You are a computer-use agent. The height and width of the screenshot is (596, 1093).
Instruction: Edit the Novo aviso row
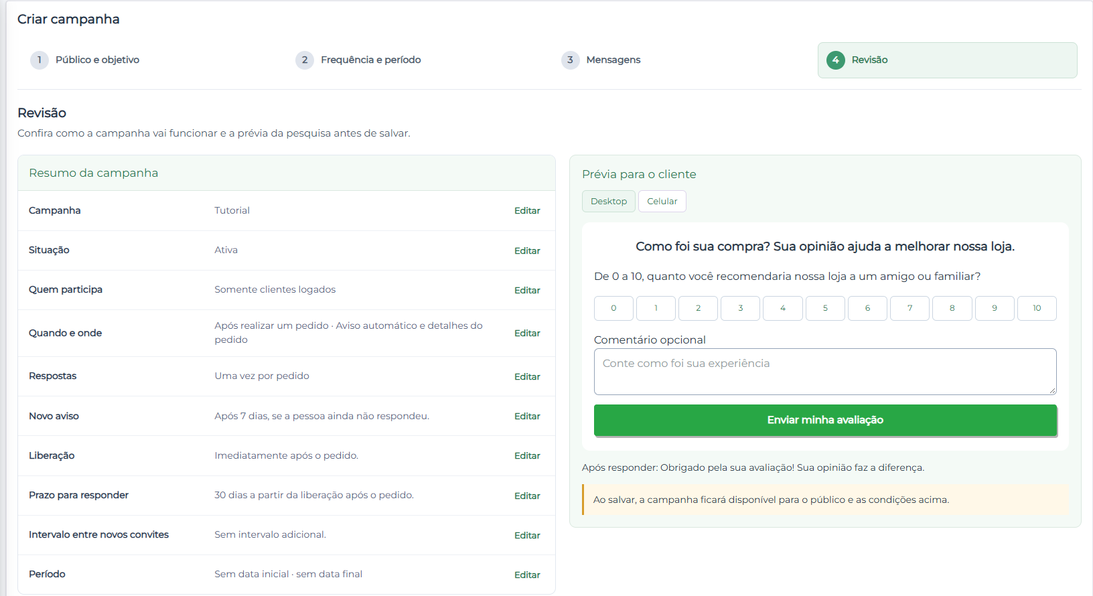tap(527, 416)
